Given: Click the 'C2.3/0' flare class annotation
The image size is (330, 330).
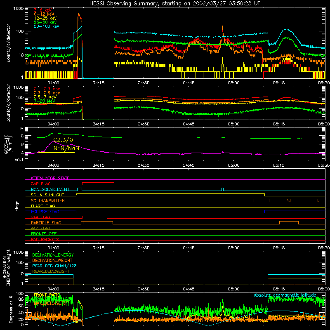Looking at the screenshot, I should [x=63, y=140].
